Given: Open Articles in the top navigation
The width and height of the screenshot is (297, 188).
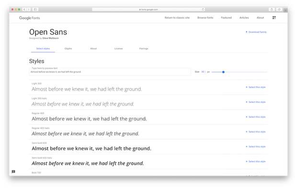Looking at the screenshot, I should coord(244,18).
